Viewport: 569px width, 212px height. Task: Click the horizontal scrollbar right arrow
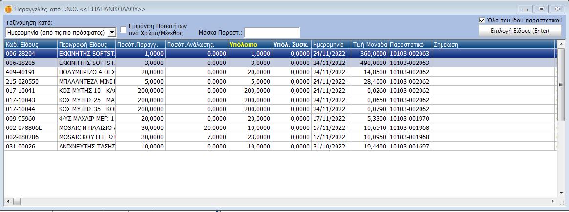(x=553, y=201)
